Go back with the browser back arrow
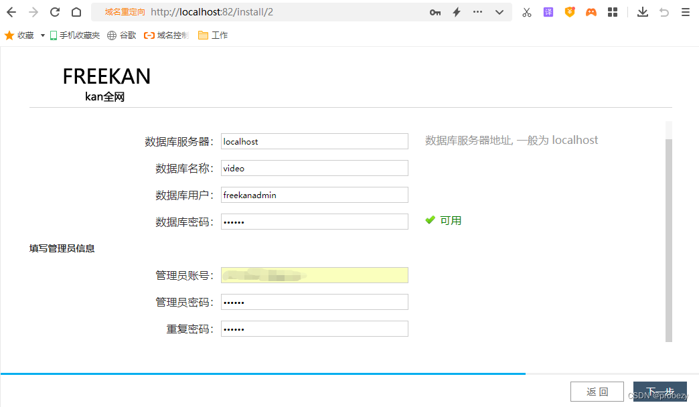 [x=11, y=12]
